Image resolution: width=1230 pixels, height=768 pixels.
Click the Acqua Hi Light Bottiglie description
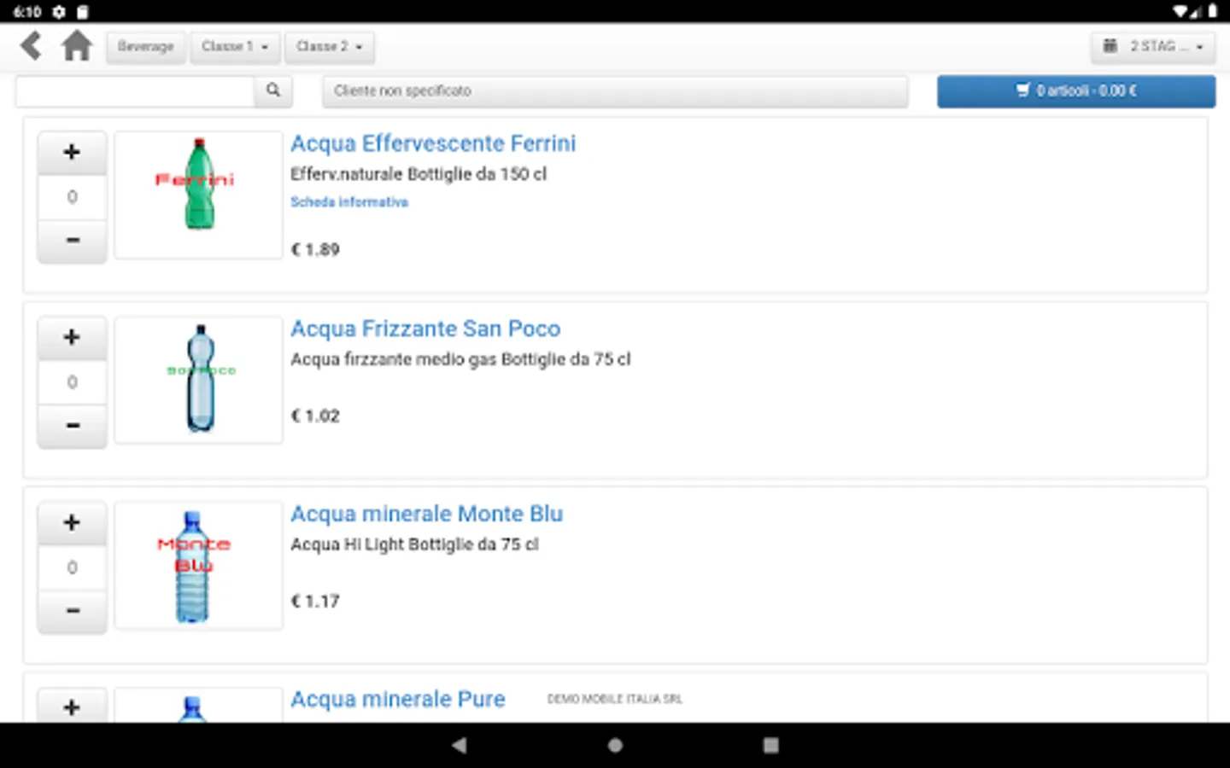click(x=414, y=544)
